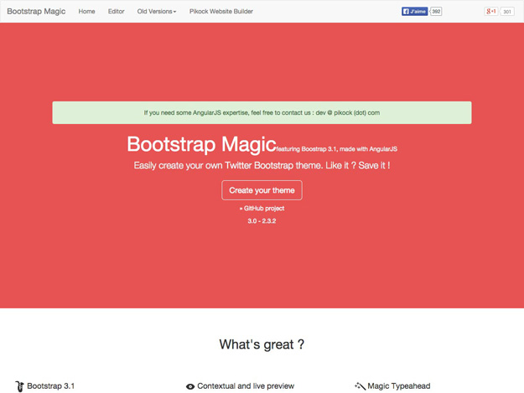Screen dimensions: 524x393
Task: Click the Magic Typeahead feature title
Action: (x=399, y=386)
